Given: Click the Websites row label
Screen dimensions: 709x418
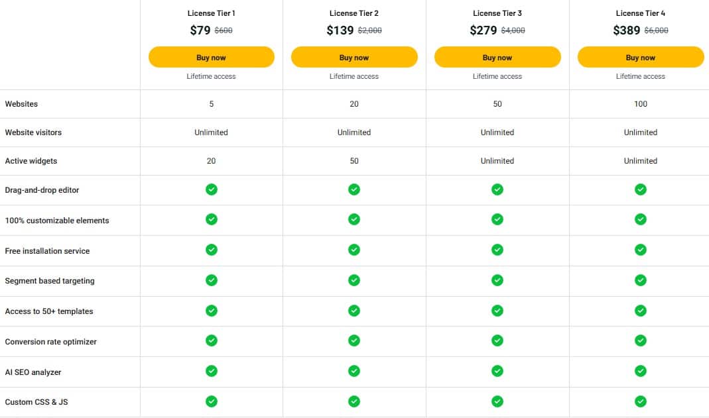Looking at the screenshot, I should [21, 104].
